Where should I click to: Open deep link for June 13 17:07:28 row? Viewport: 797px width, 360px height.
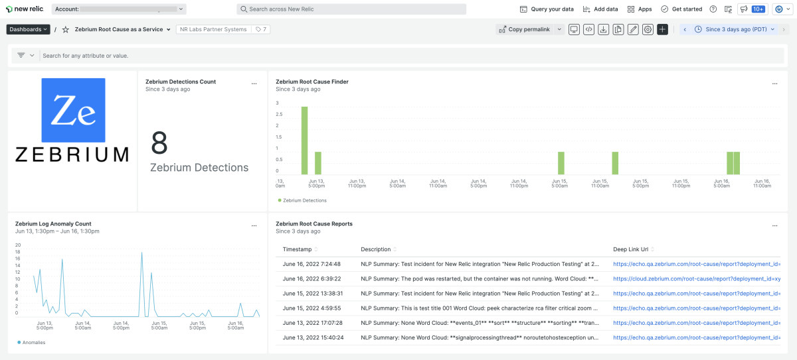(x=697, y=323)
